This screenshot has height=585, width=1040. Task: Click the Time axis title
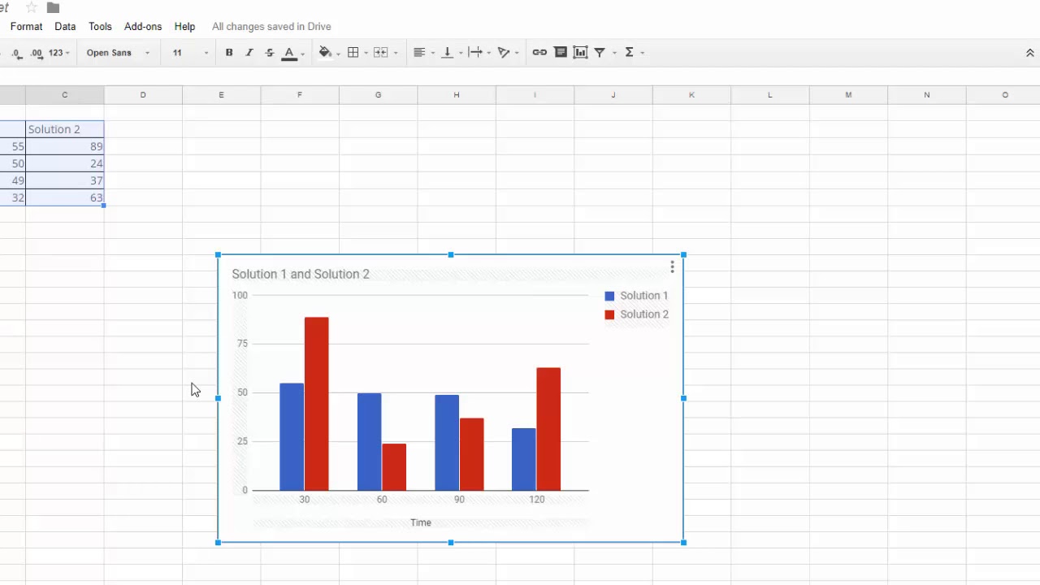pyautogui.click(x=421, y=522)
